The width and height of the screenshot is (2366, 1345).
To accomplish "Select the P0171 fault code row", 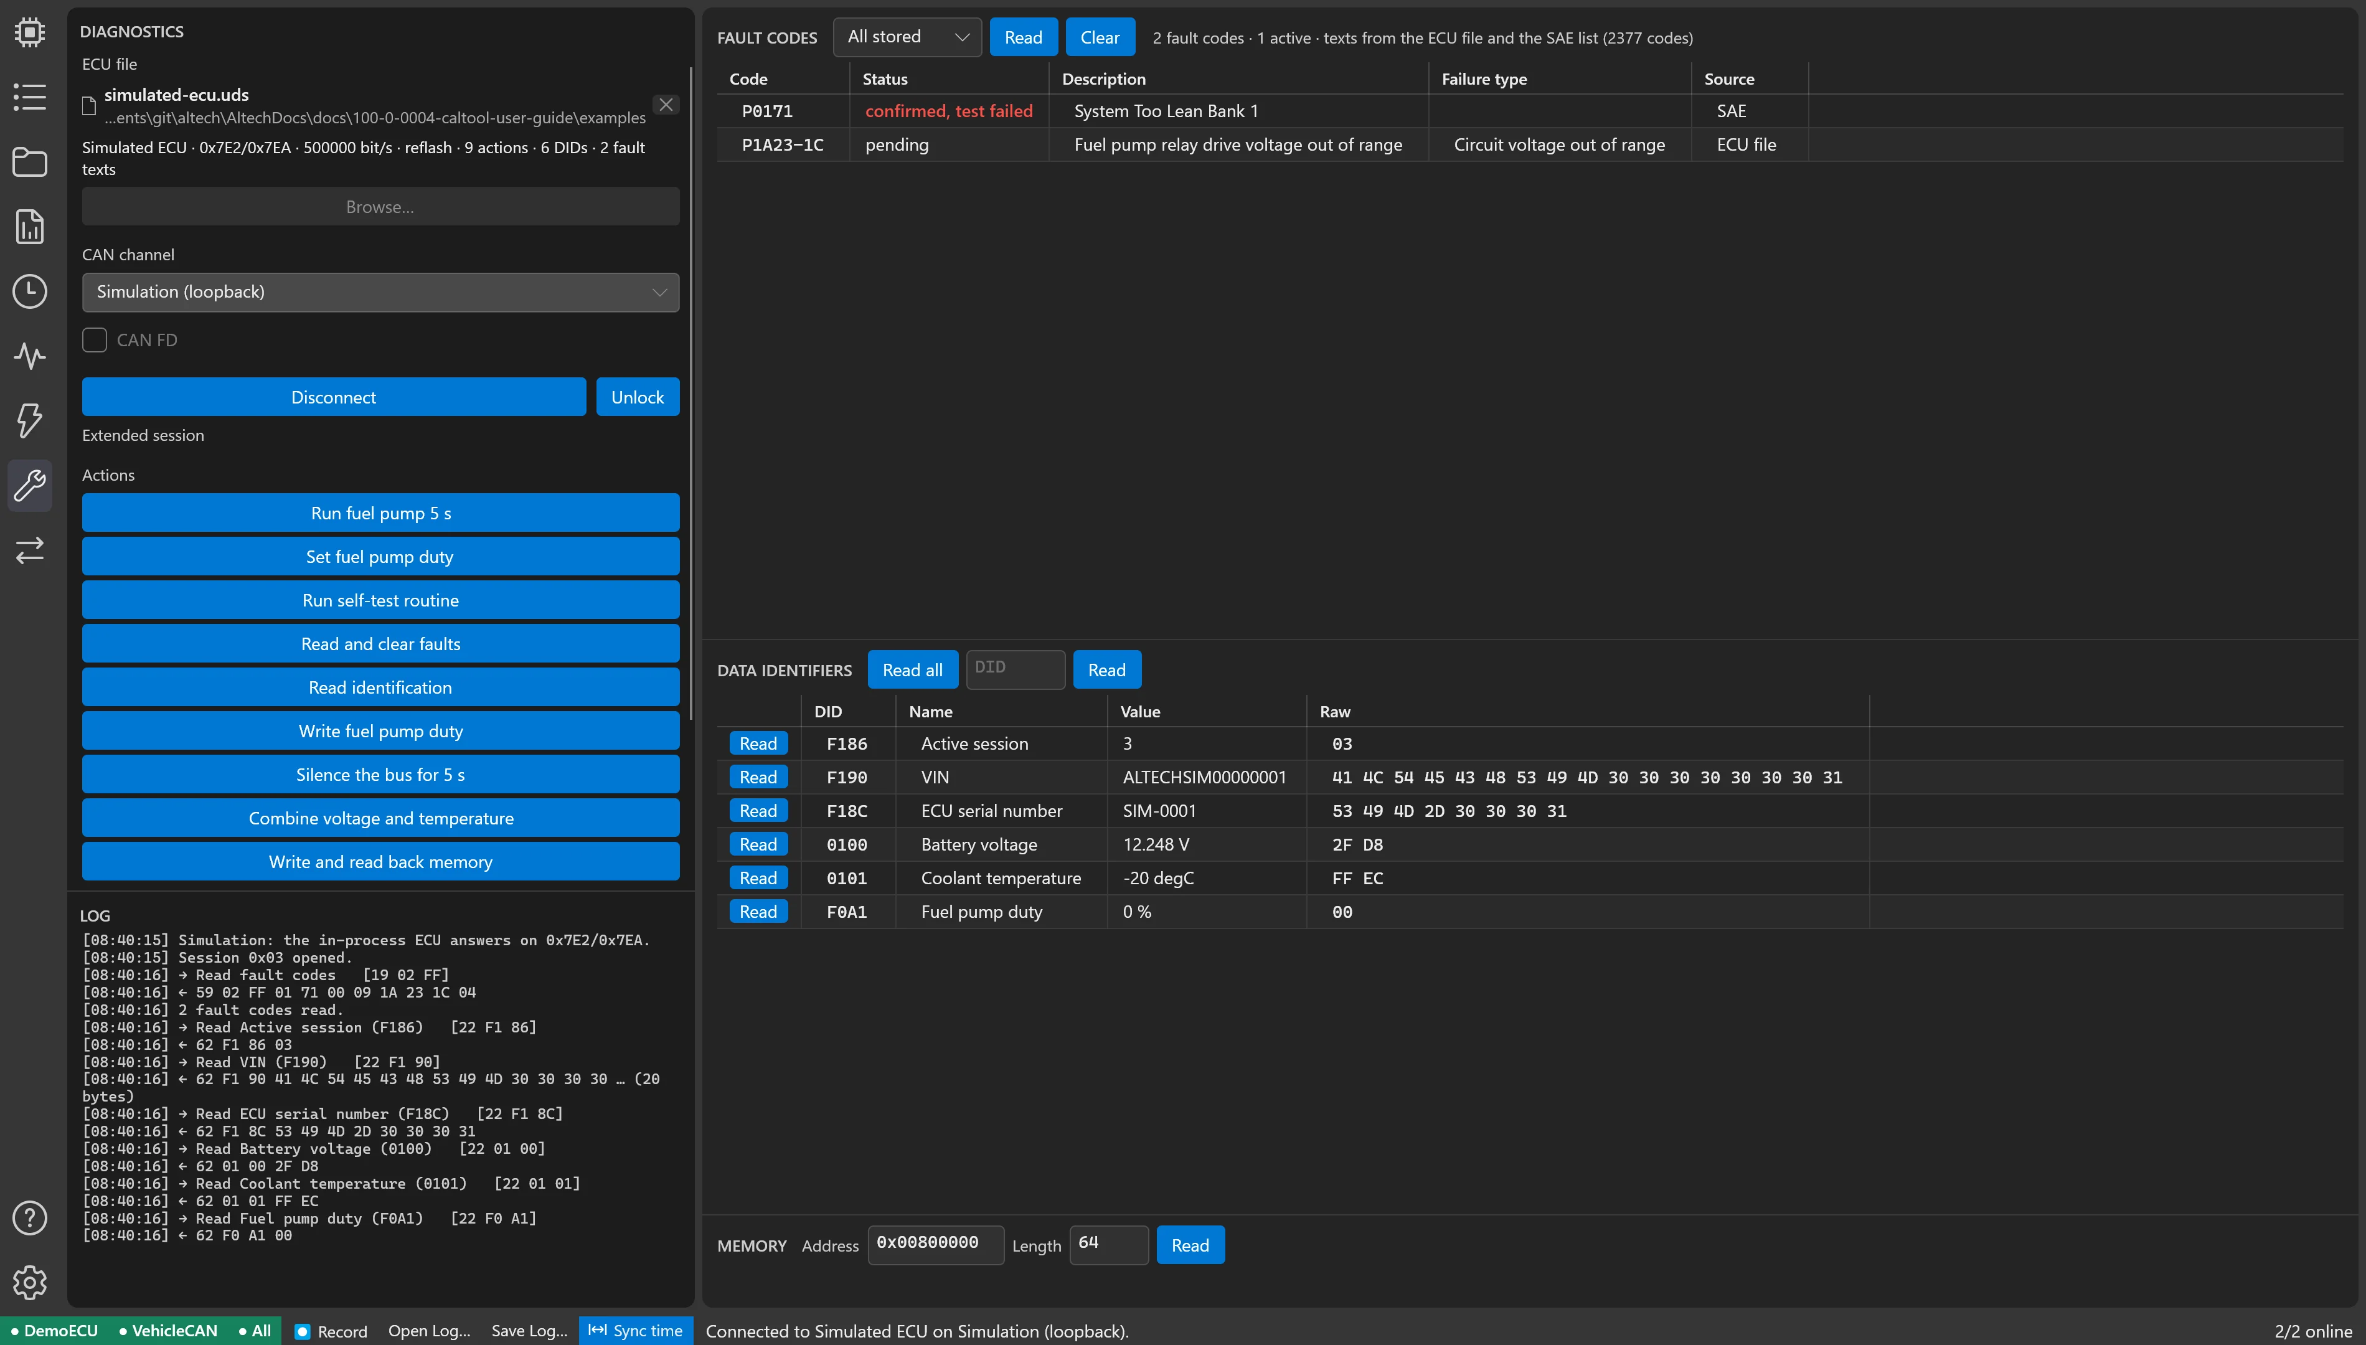I will [1529, 111].
